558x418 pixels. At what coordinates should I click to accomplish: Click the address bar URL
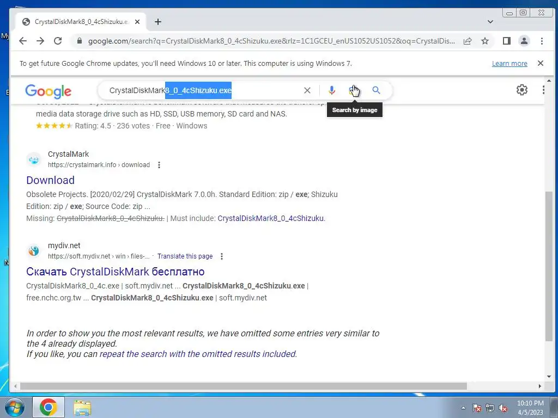[271, 41]
